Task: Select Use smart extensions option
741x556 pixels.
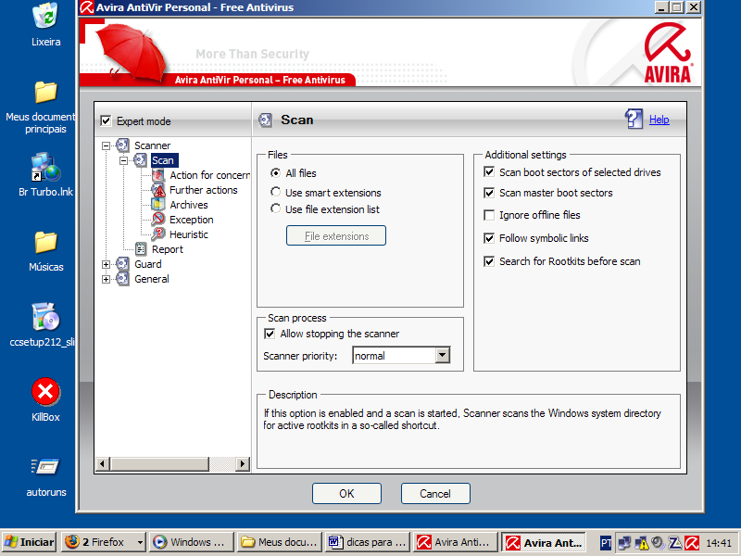Action: [x=275, y=192]
